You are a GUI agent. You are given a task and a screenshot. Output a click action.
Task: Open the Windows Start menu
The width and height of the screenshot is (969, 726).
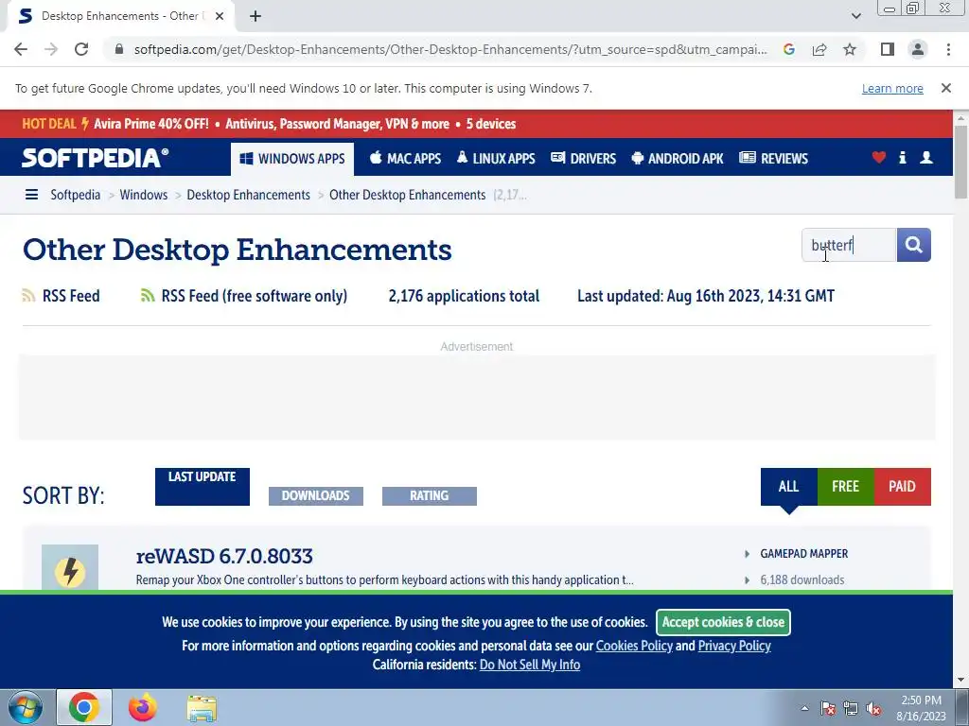pyautogui.click(x=26, y=707)
